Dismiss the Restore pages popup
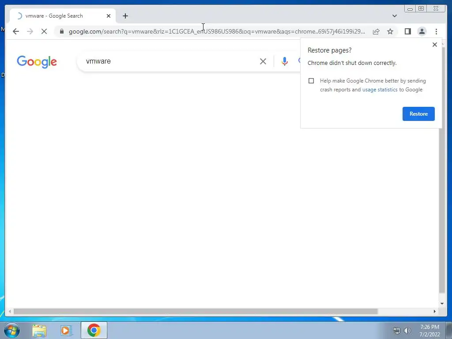Image resolution: width=452 pixels, height=339 pixels. click(435, 45)
